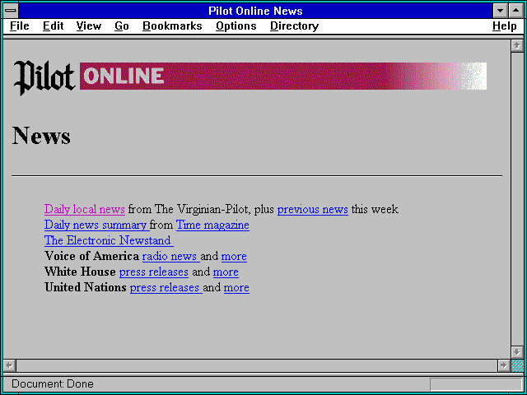The image size is (527, 395).
Task: Open the View menu
Action: tap(89, 26)
